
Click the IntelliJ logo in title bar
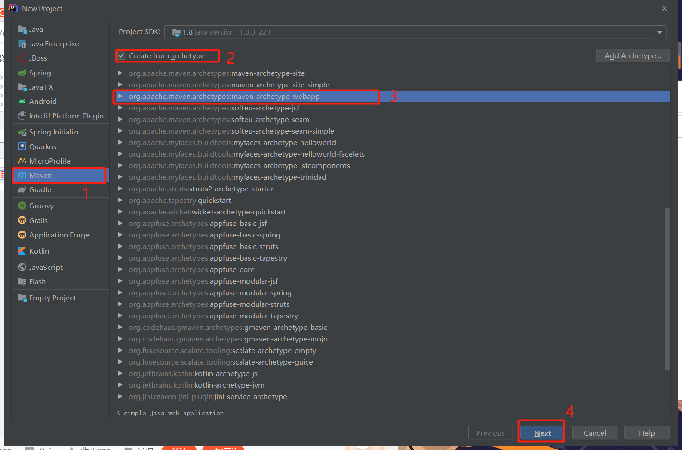coord(12,8)
